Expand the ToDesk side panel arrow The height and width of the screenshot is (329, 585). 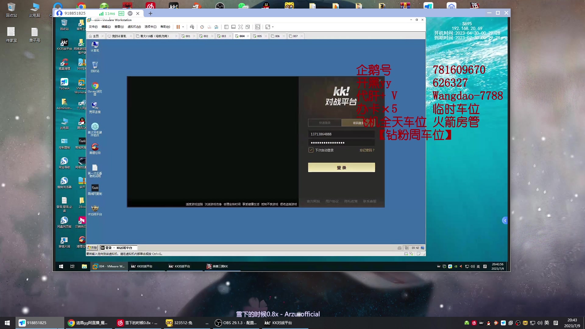click(505, 221)
